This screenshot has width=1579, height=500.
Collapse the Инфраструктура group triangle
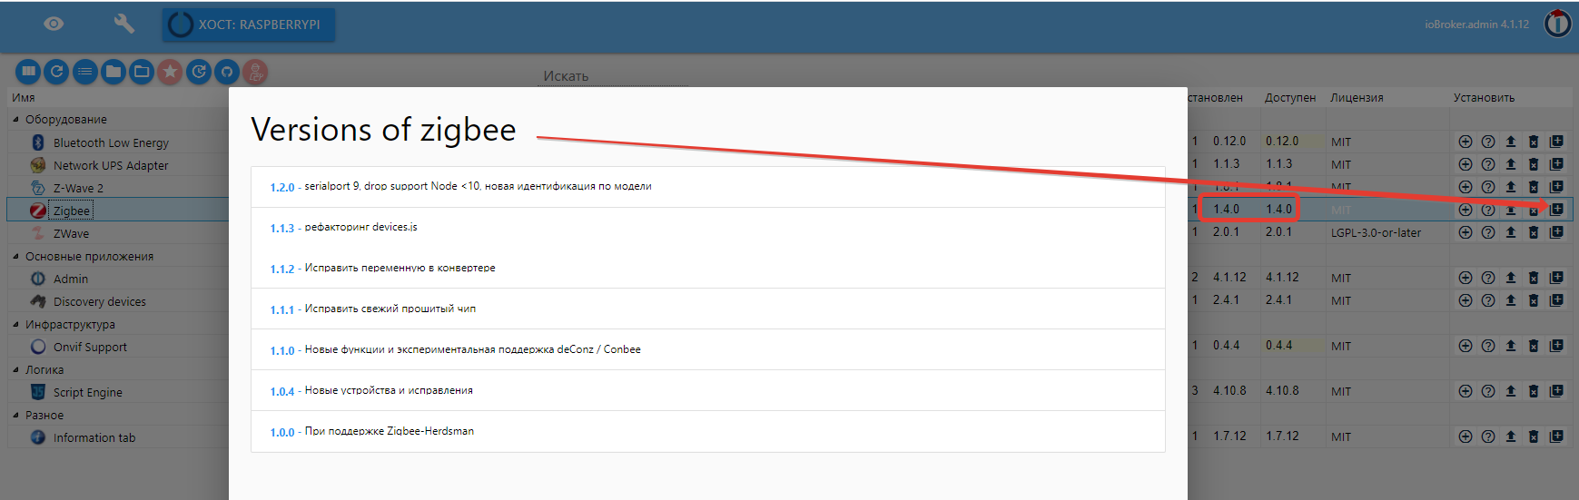(x=15, y=324)
